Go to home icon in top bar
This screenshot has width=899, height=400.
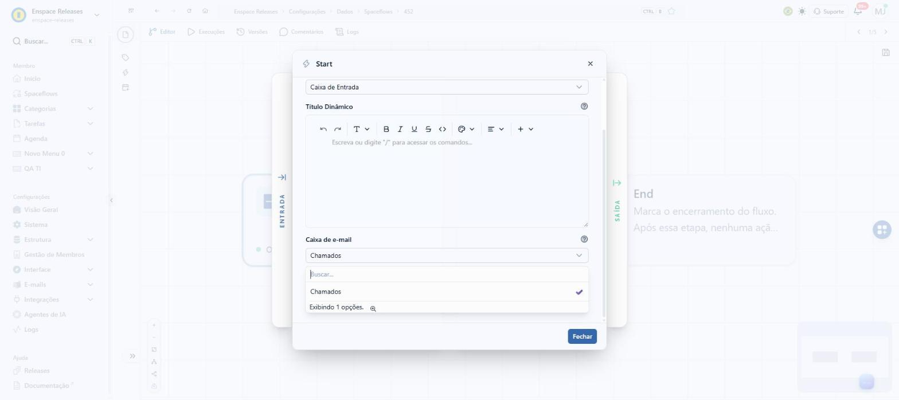pyautogui.click(x=205, y=11)
